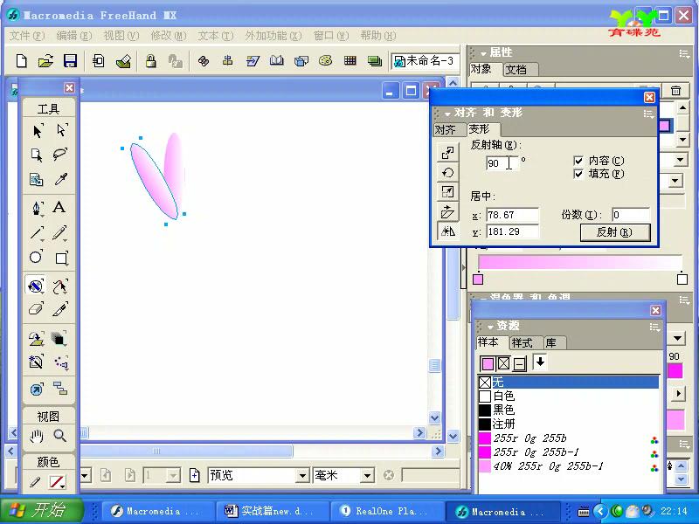This screenshot has width=699, height=524.
Task: Collapse the 资源 panel
Action: click(490, 327)
